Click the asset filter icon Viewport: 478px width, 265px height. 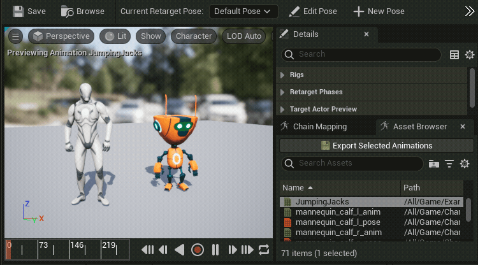(449, 164)
